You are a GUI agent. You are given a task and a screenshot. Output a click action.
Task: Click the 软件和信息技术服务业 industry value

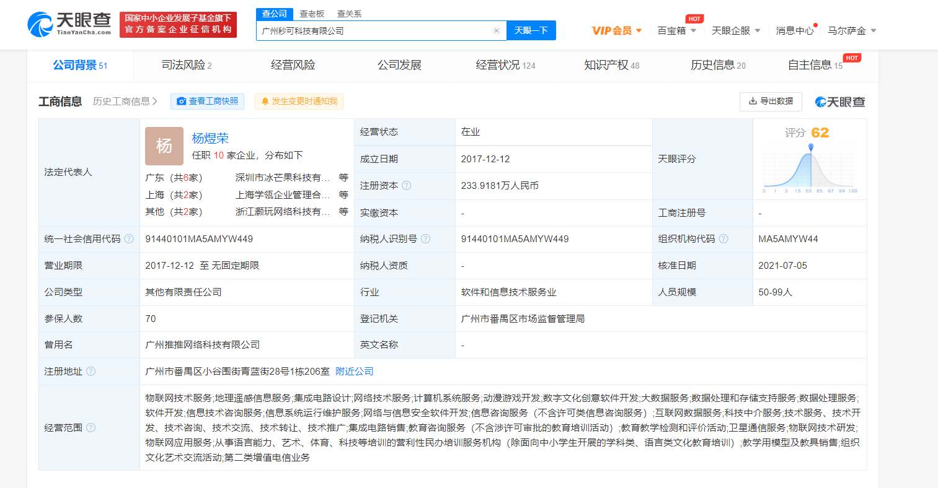pyautogui.click(x=508, y=292)
